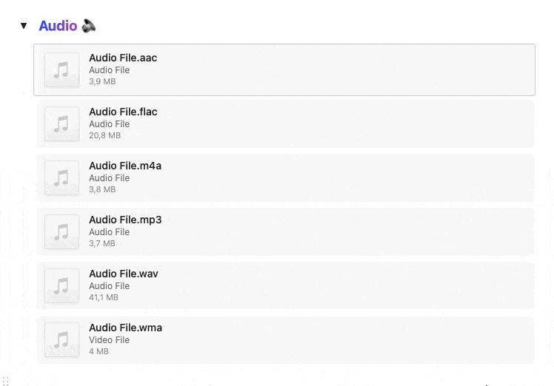Open the Audio File.aac file name
The height and width of the screenshot is (386, 554).
[123, 58]
